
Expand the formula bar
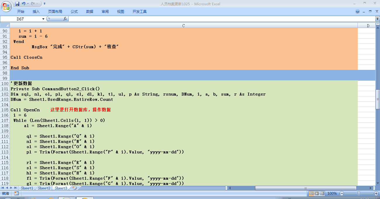pyautogui.click(x=377, y=19)
